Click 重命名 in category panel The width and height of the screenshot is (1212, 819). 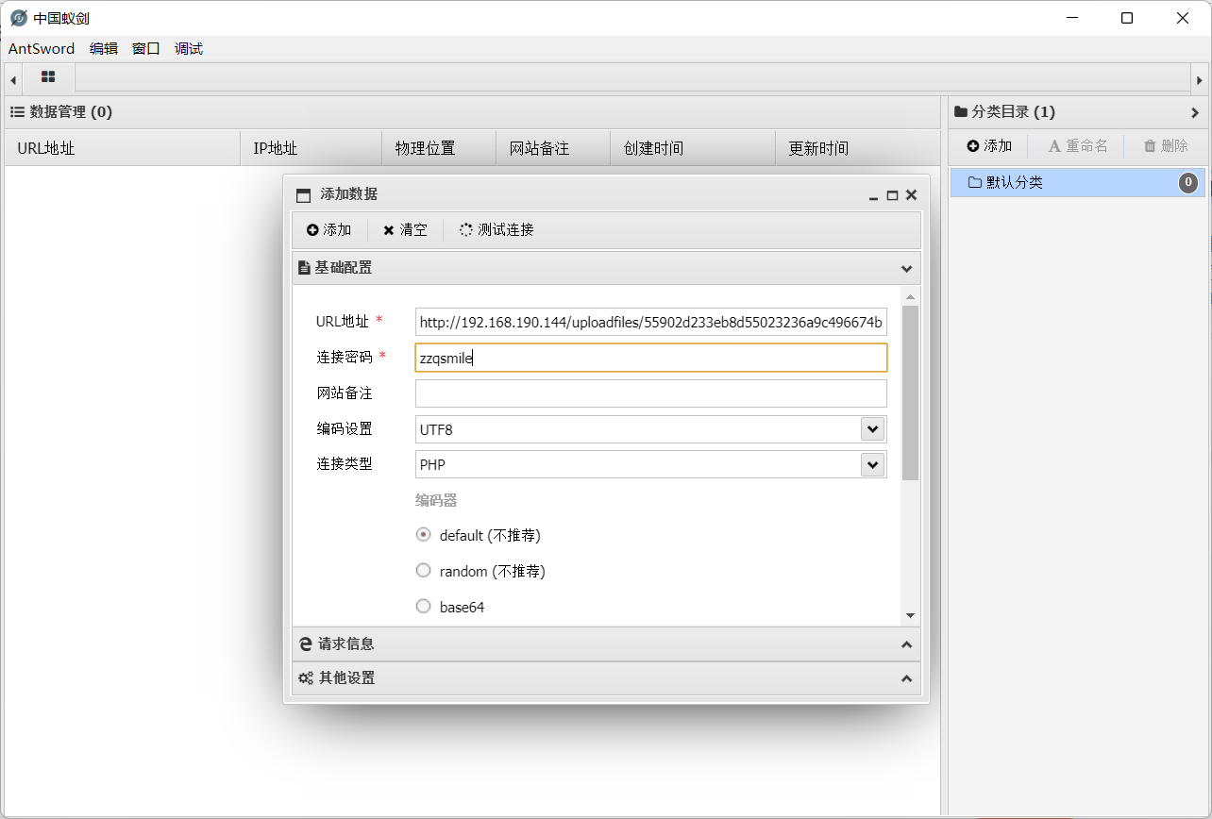point(1078,146)
